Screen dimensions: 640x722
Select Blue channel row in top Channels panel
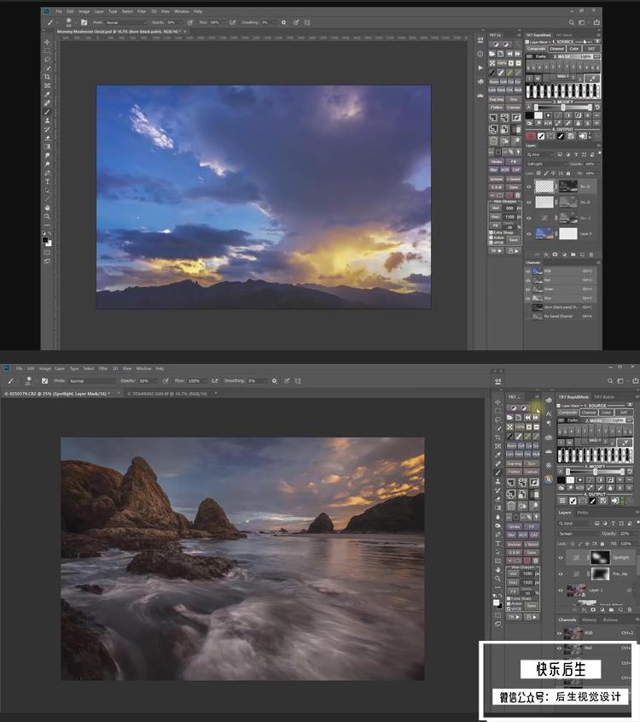[x=561, y=298]
